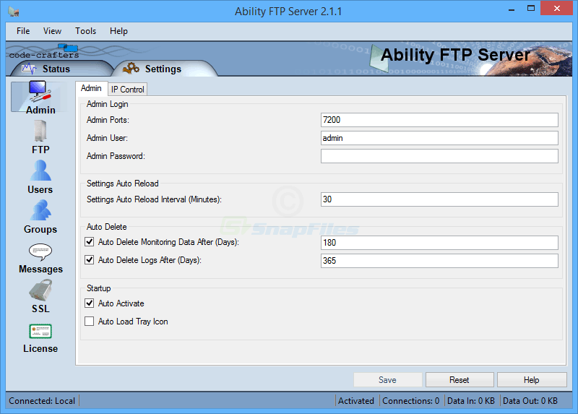Close the Ability FTP Server window
The height and width of the screenshot is (414, 578).
click(556, 8)
